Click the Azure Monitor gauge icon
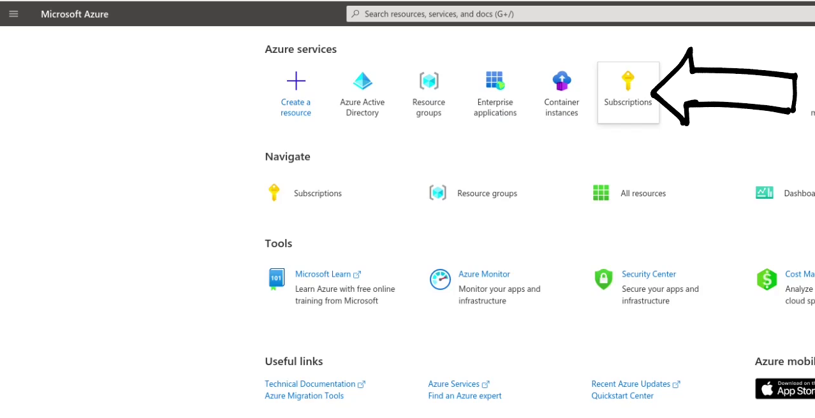Viewport: 815px width, 418px height. point(440,279)
